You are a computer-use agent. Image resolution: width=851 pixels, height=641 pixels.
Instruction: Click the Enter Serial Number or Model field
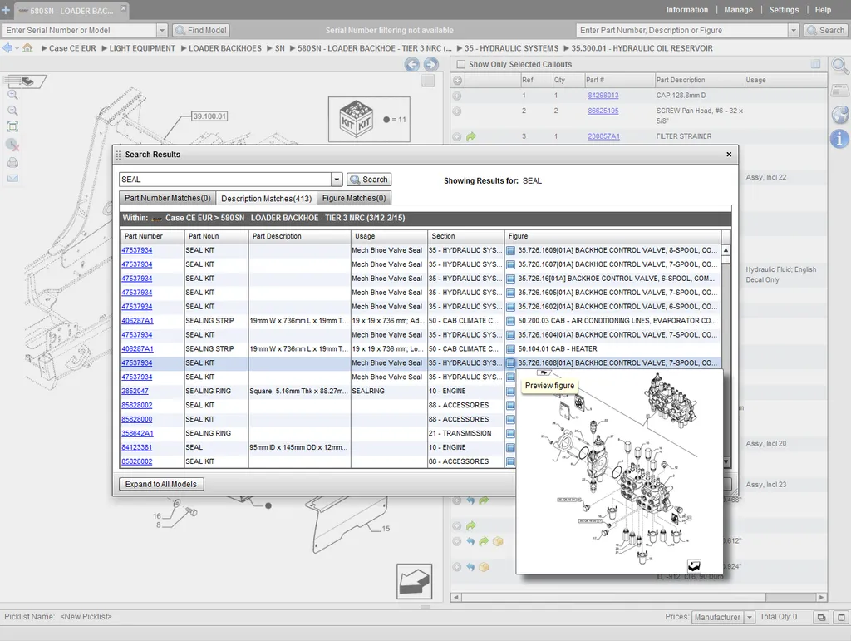click(80, 31)
